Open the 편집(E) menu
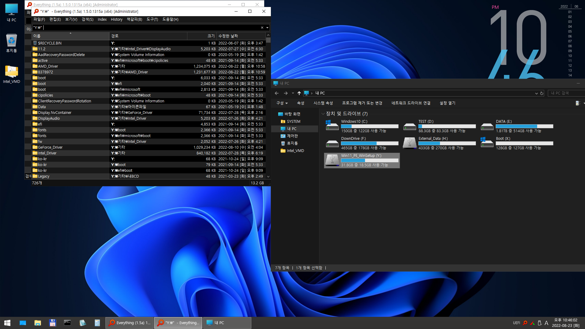 [x=55, y=19]
